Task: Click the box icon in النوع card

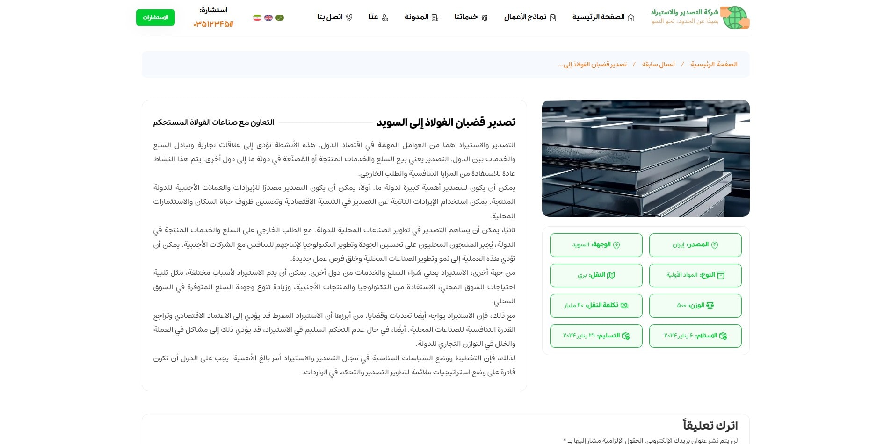Action: click(x=722, y=275)
